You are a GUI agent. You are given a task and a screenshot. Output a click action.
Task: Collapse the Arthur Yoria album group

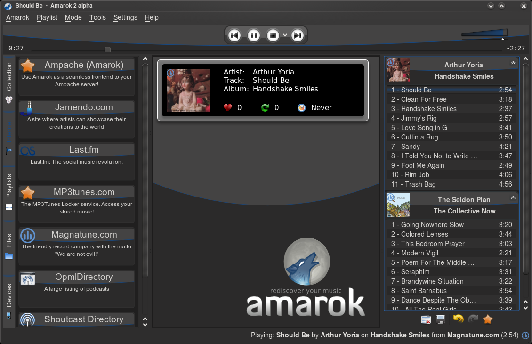tap(513, 63)
